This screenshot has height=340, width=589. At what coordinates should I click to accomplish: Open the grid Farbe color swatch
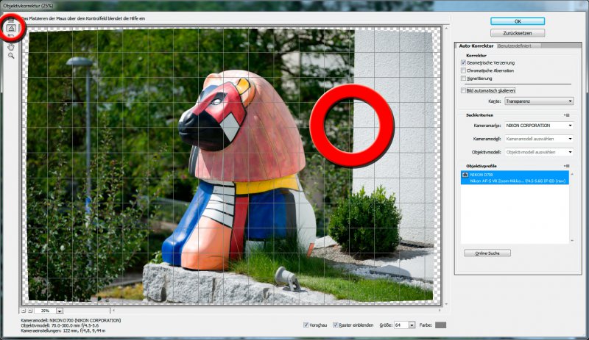pyautogui.click(x=440, y=325)
